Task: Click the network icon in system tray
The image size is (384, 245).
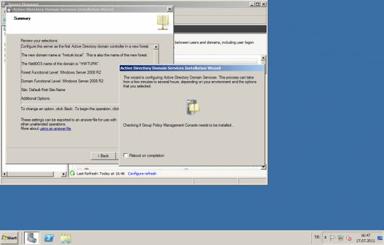Action: [x=340, y=237]
